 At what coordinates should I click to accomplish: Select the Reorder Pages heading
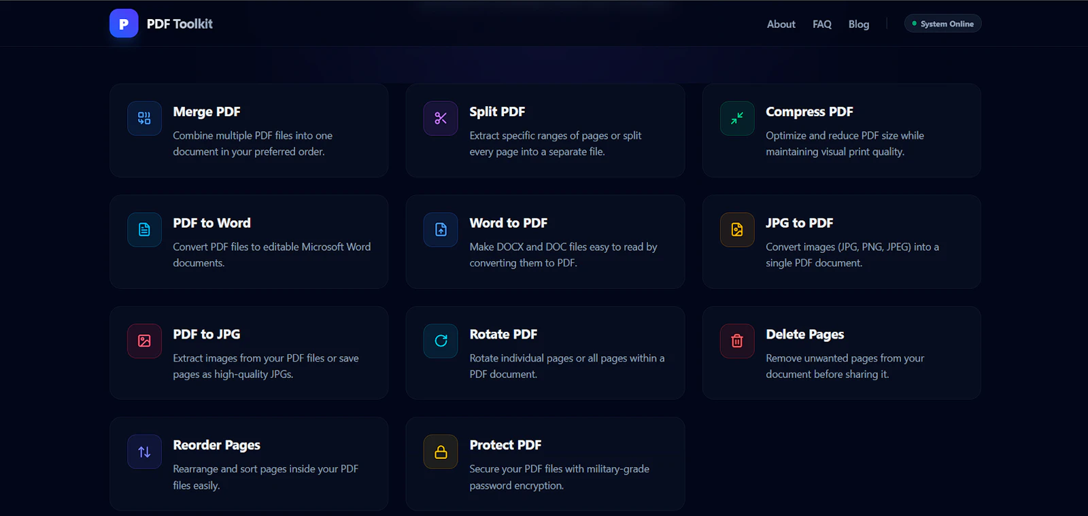pos(216,445)
